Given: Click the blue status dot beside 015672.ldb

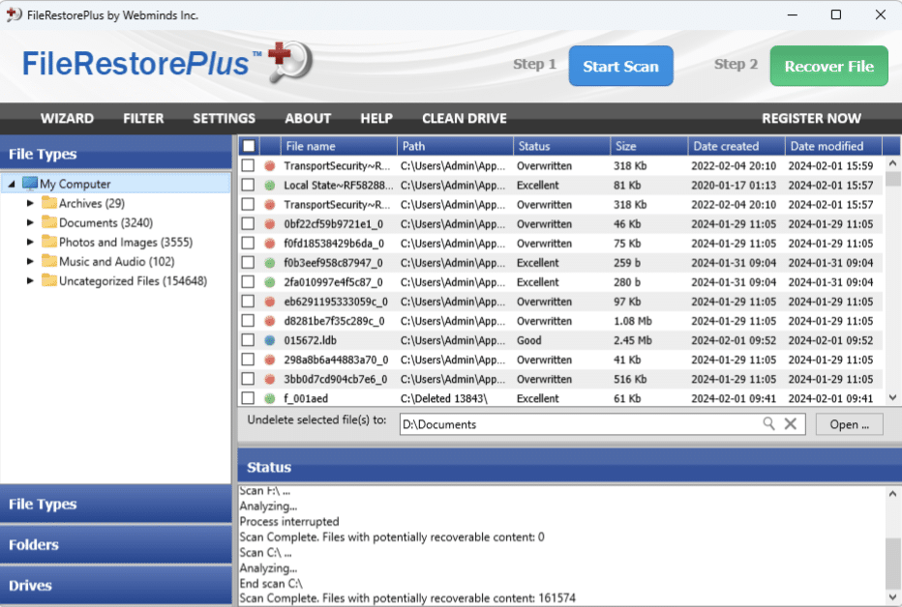Looking at the screenshot, I should (x=270, y=340).
